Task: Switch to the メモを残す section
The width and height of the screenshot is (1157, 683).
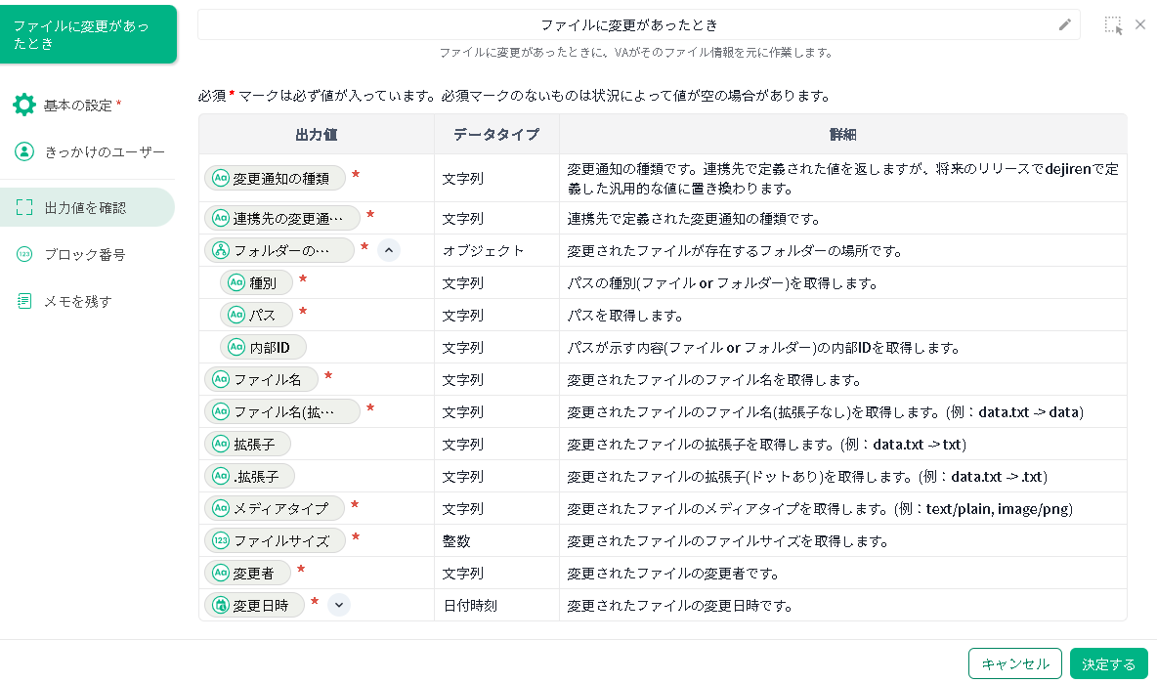Action: (78, 301)
